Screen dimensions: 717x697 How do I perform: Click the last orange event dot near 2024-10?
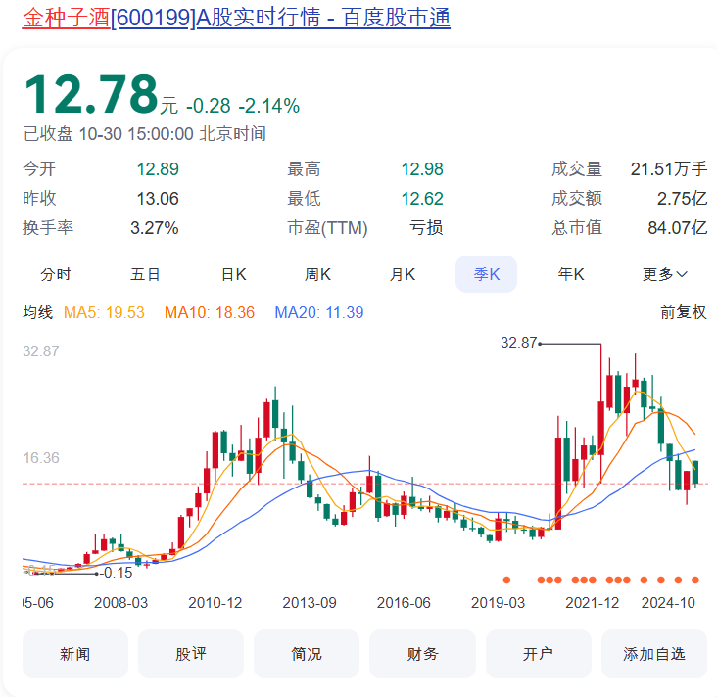tap(695, 580)
